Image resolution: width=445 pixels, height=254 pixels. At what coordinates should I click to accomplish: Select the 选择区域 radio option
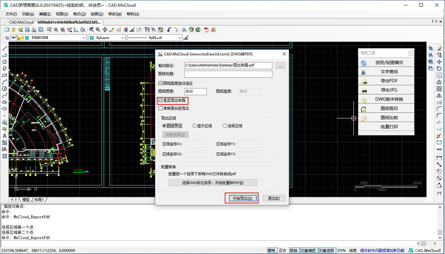tap(225, 126)
